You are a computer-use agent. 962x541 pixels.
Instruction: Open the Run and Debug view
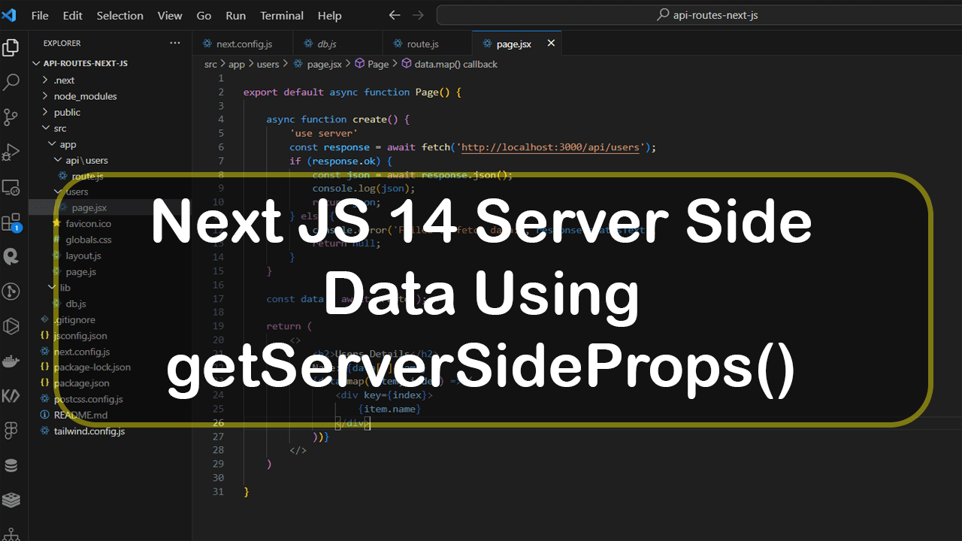[11, 152]
